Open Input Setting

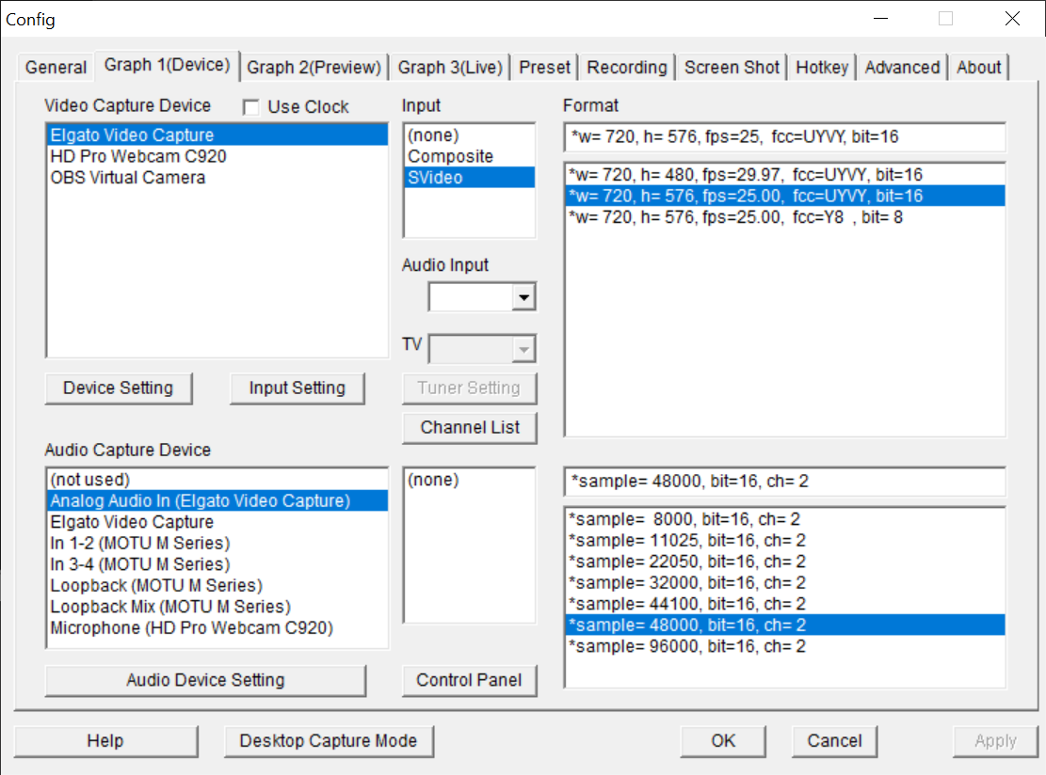tap(297, 387)
